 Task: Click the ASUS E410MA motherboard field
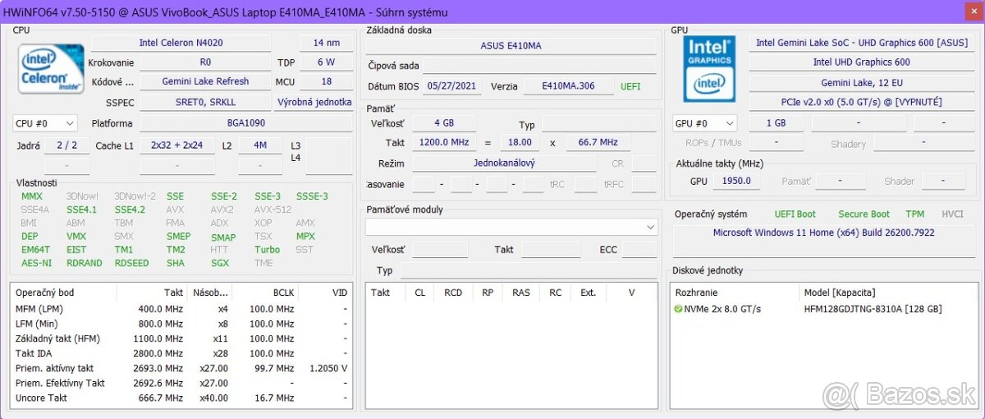tap(510, 46)
